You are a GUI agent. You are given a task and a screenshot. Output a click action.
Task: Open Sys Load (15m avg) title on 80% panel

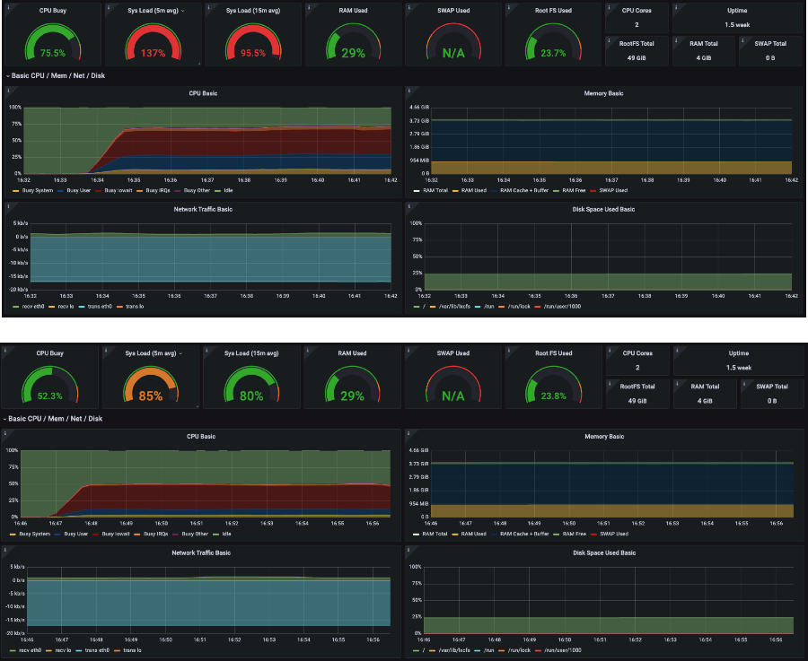251,353
